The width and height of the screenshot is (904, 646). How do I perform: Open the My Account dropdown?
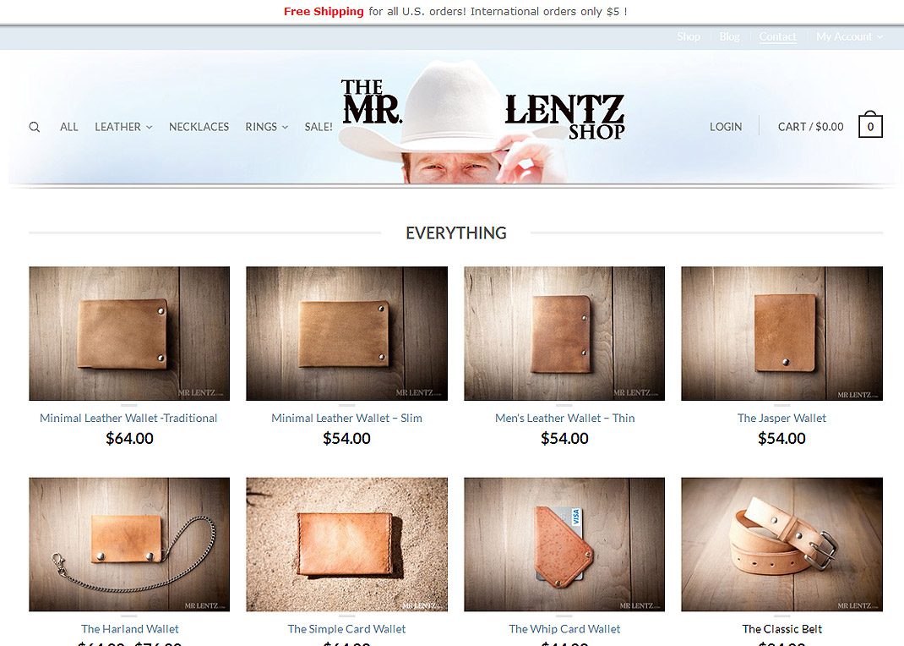[x=849, y=36]
